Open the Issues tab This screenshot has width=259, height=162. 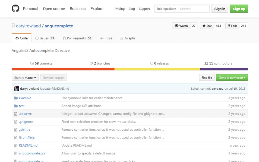click(45, 38)
